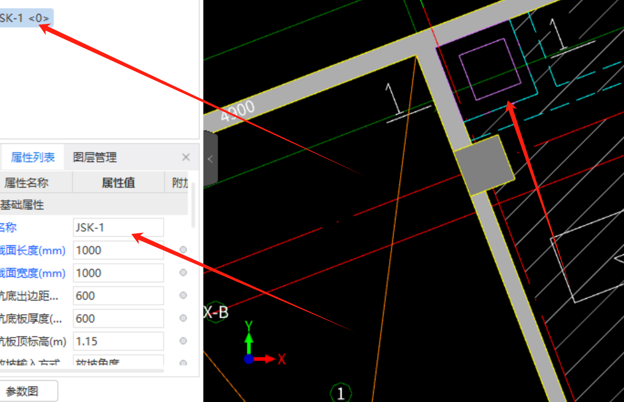Click the vertical scrollbar of properties list
This screenshot has height=402, width=624.
click(193, 205)
